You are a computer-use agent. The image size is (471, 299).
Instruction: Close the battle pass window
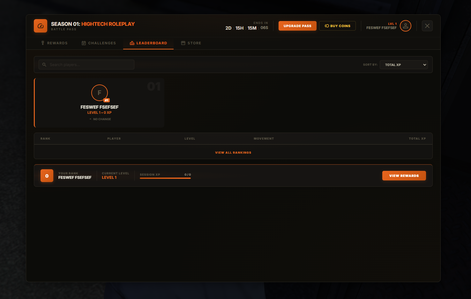[x=427, y=26]
